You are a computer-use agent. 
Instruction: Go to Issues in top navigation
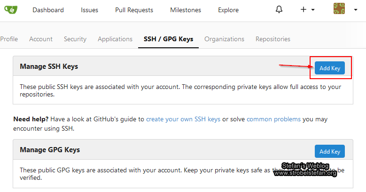89,10
